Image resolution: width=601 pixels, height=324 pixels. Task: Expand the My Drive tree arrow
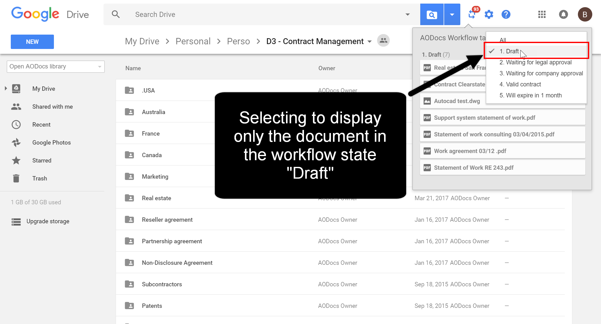pyautogui.click(x=6, y=89)
